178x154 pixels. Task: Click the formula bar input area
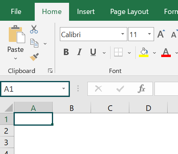[166, 89]
